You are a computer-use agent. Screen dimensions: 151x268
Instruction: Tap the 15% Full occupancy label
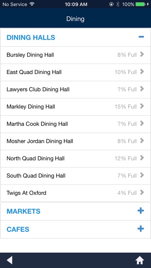[x=126, y=107]
